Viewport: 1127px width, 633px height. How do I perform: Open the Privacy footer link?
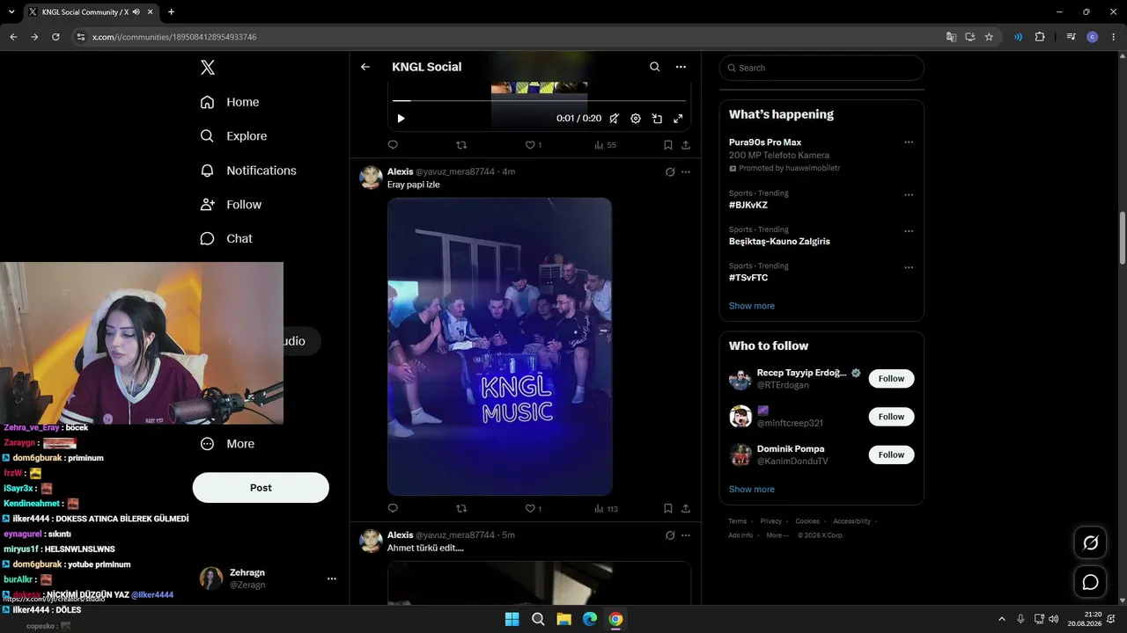point(771,521)
